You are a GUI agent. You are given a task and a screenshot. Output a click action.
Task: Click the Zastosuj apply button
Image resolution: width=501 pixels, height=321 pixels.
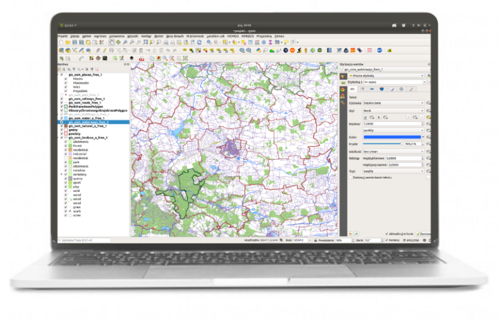tap(423, 234)
